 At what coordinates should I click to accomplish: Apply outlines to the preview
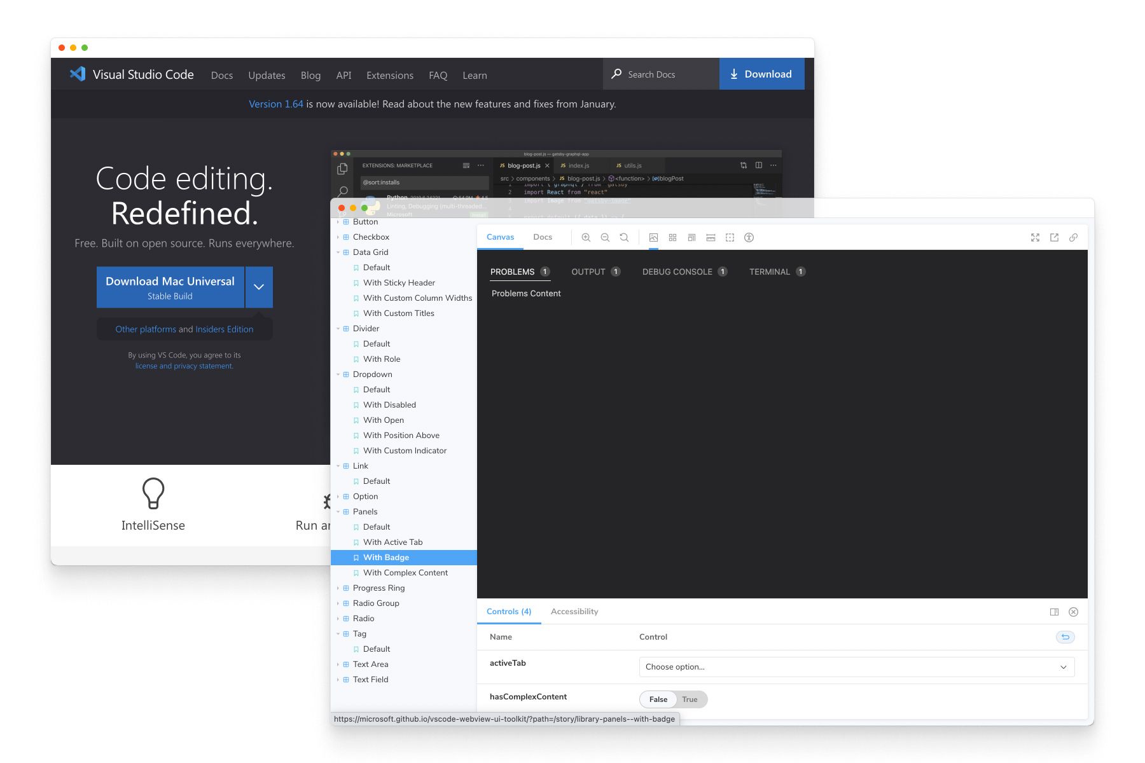pyautogui.click(x=730, y=237)
